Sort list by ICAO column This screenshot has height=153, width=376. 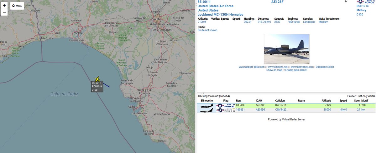coord(259,101)
